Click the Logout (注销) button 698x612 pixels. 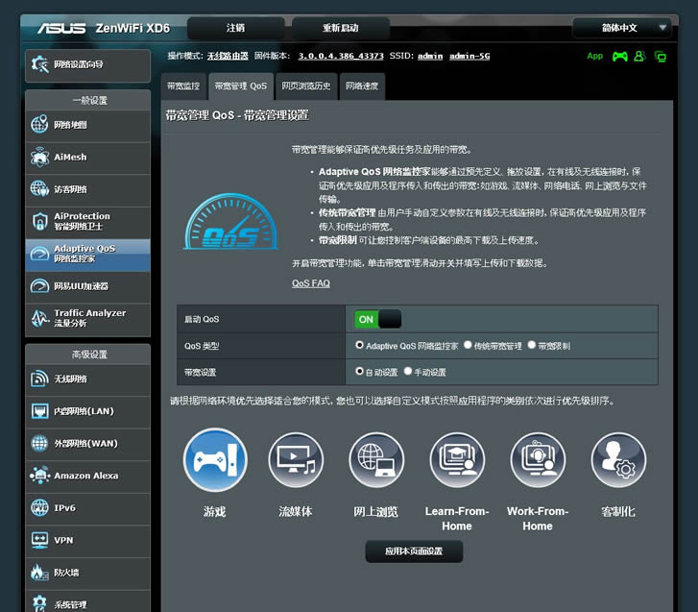(235, 28)
